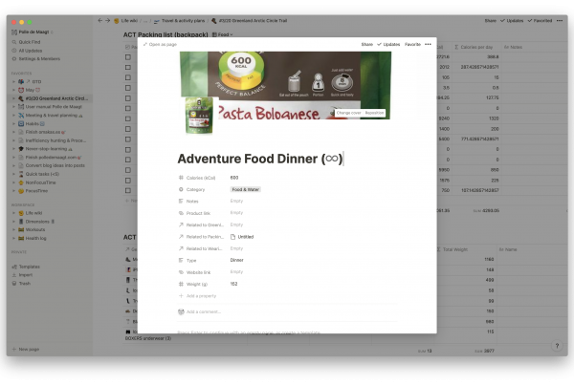The height and width of the screenshot is (385, 574).
Task: Click the empty Notes field
Action: pos(236,201)
